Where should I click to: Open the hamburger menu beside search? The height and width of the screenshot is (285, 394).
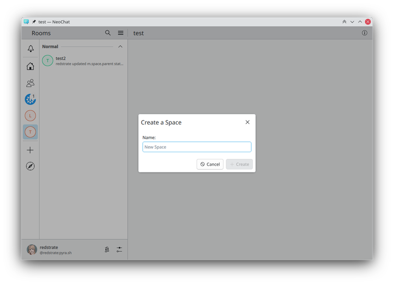121,33
